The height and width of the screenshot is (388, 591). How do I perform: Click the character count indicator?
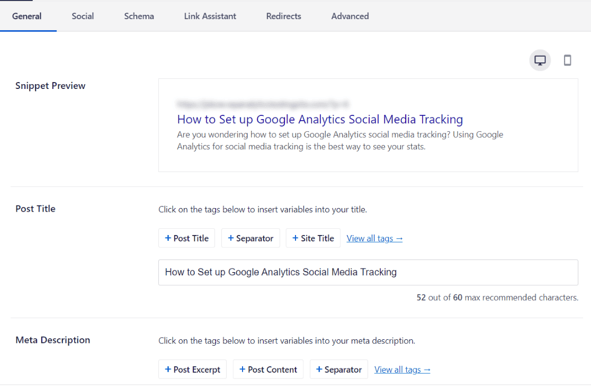pos(497,297)
